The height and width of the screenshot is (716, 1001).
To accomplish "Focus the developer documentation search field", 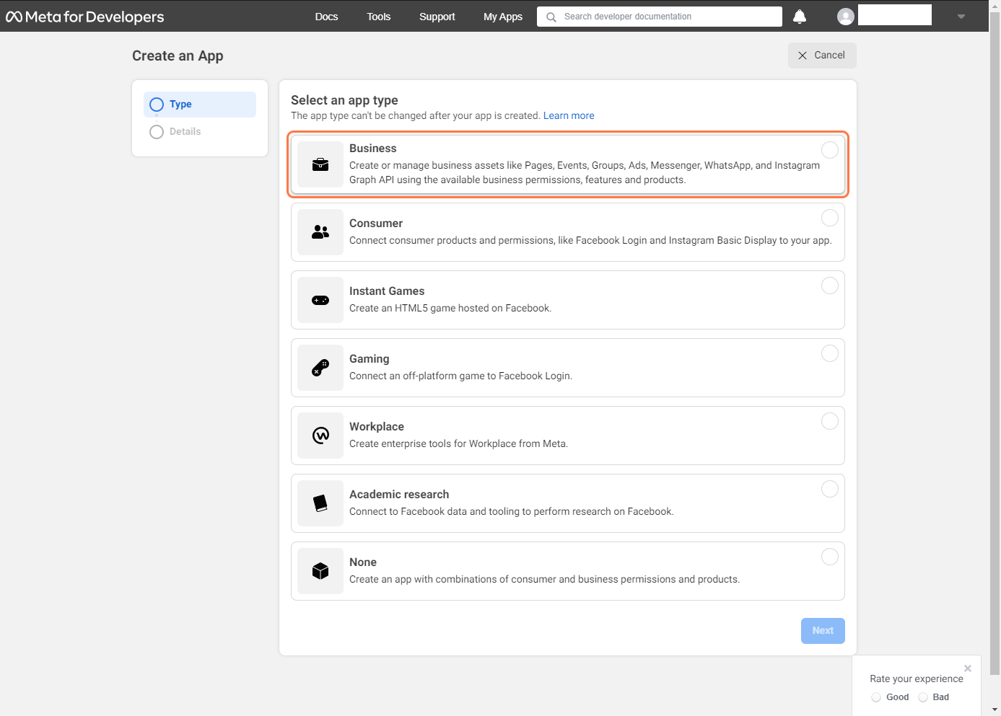I will pyautogui.click(x=660, y=17).
